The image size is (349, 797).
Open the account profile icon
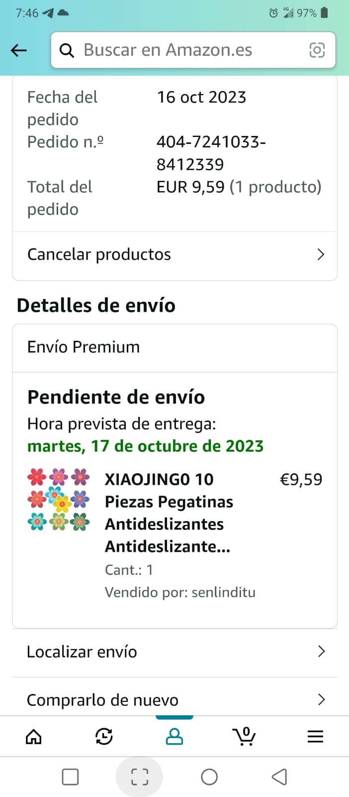(x=174, y=736)
